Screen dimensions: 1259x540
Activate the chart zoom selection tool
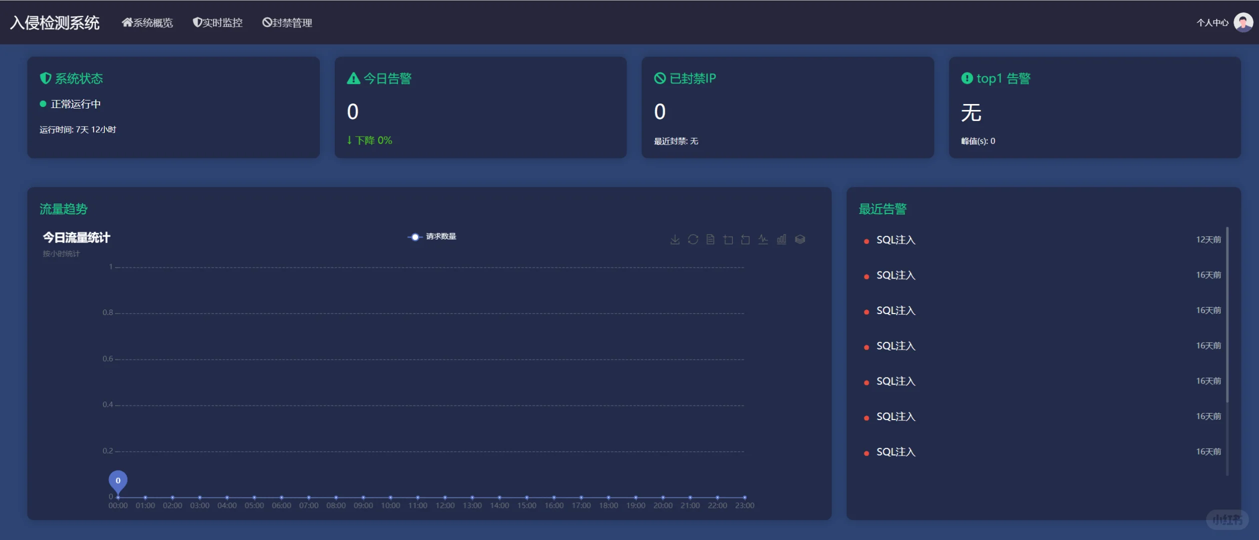coord(728,239)
